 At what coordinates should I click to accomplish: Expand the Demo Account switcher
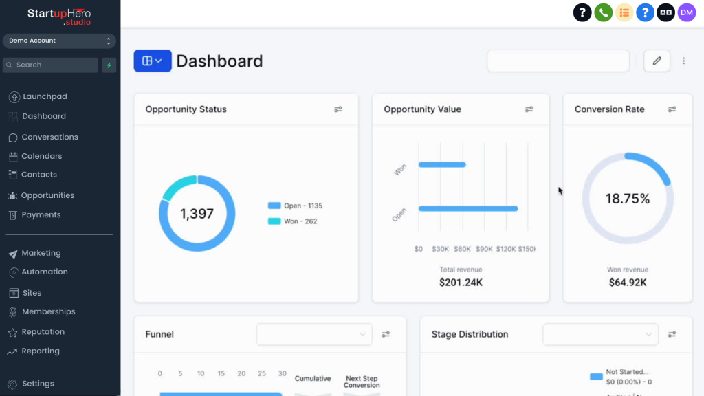[60, 41]
